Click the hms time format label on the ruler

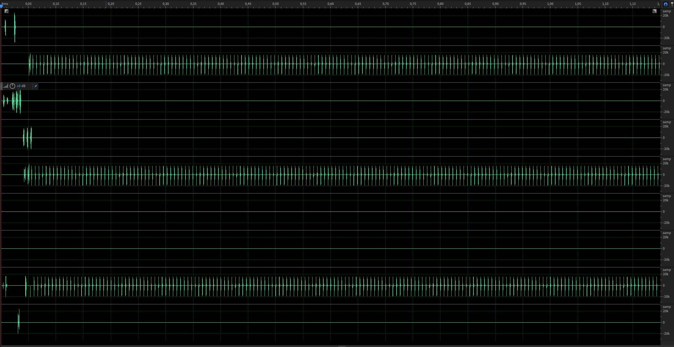(5, 4)
